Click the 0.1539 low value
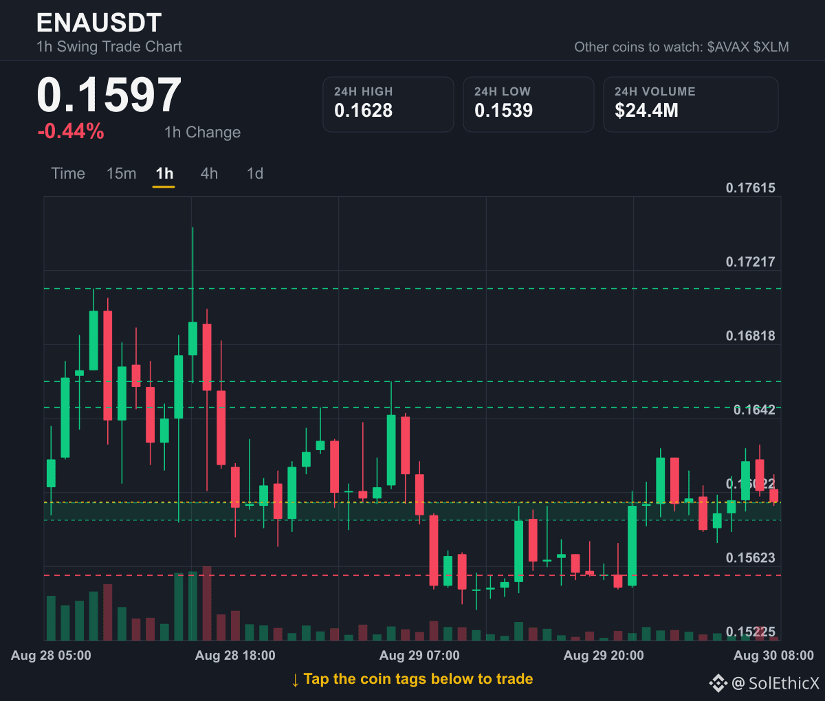825x701 pixels. click(503, 111)
